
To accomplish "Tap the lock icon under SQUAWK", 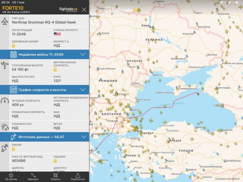I will click(55, 161).
